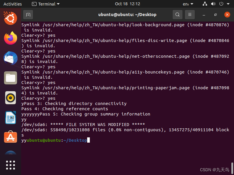234x175 pixels.
Task: Open the Activities overview
Action: pyautogui.click(x=13, y=4)
